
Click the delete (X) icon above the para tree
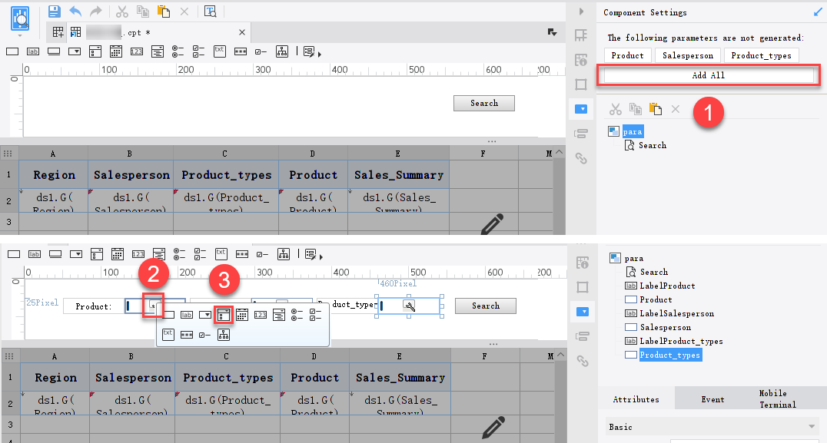click(675, 109)
